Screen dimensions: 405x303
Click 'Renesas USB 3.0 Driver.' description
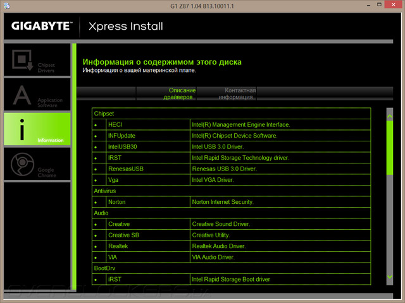[224, 169]
